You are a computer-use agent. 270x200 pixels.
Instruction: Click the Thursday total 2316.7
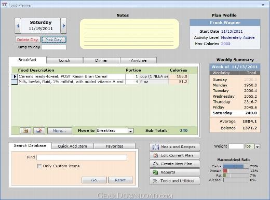click(x=250, y=102)
